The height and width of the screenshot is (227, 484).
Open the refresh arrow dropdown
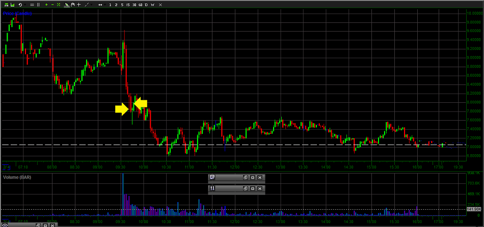coord(25,5)
